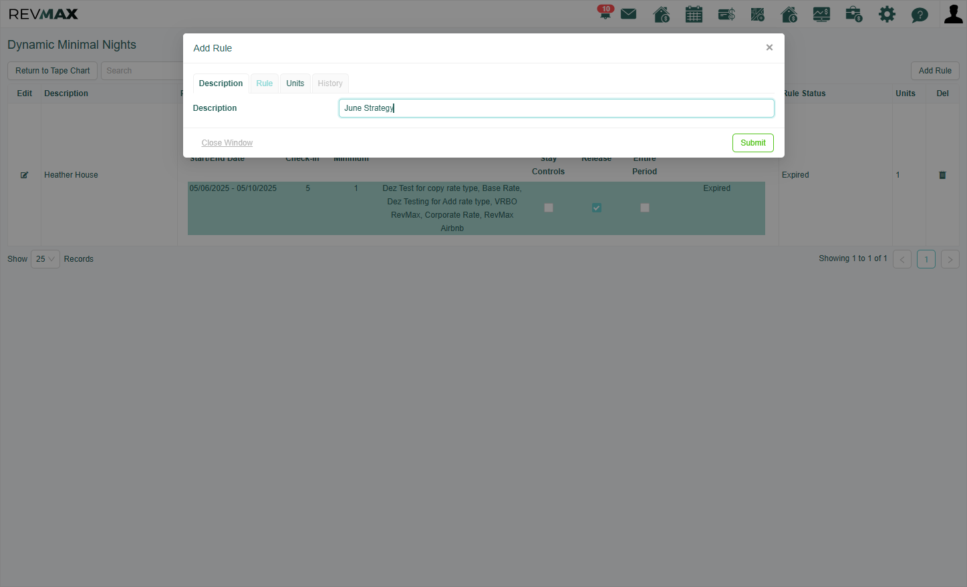Screen dimensions: 967x587
Task: Click the Close Window link
Action: pos(227,143)
